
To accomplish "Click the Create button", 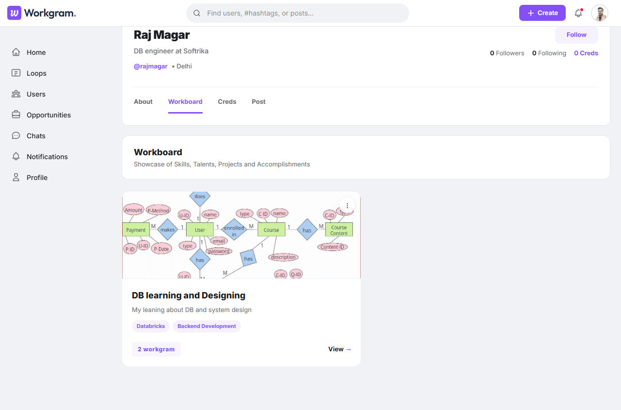I will pos(542,13).
